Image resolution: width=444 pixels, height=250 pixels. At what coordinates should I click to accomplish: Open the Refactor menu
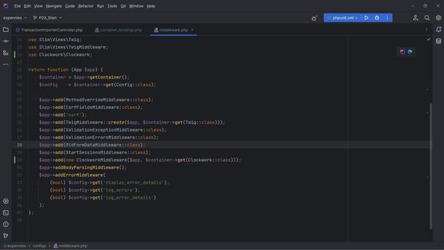tap(86, 6)
